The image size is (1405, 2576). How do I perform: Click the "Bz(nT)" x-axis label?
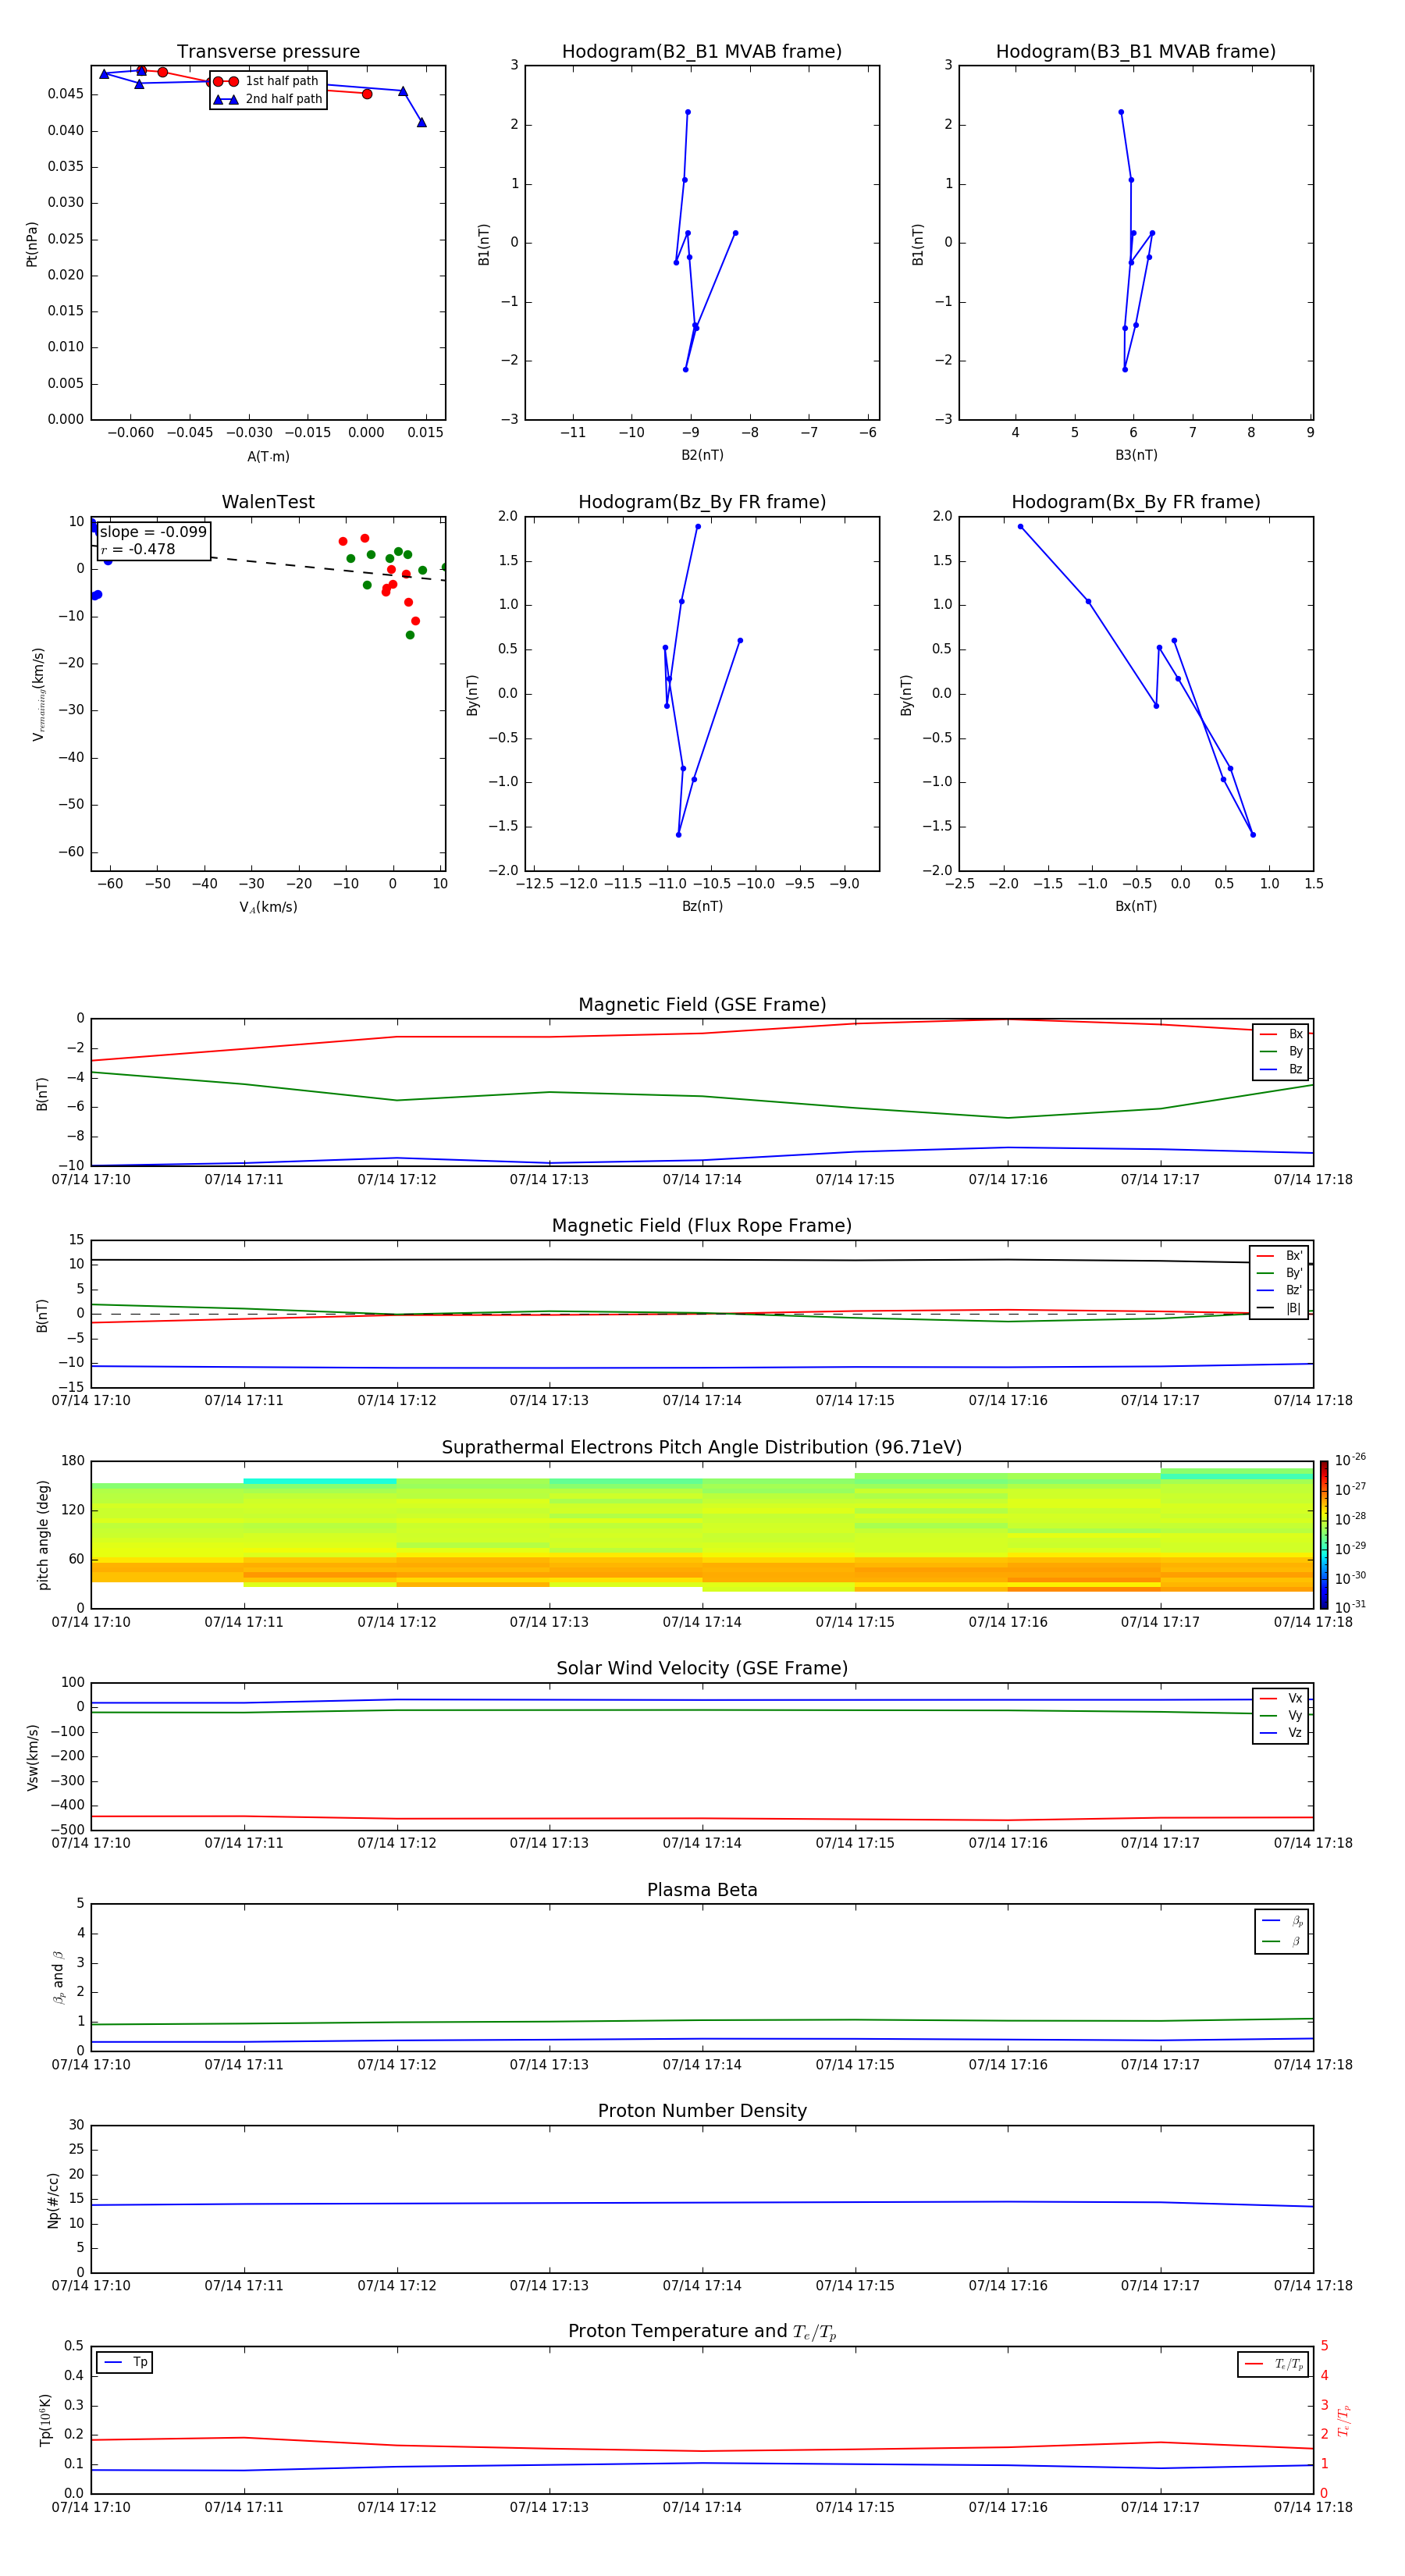tap(702, 906)
